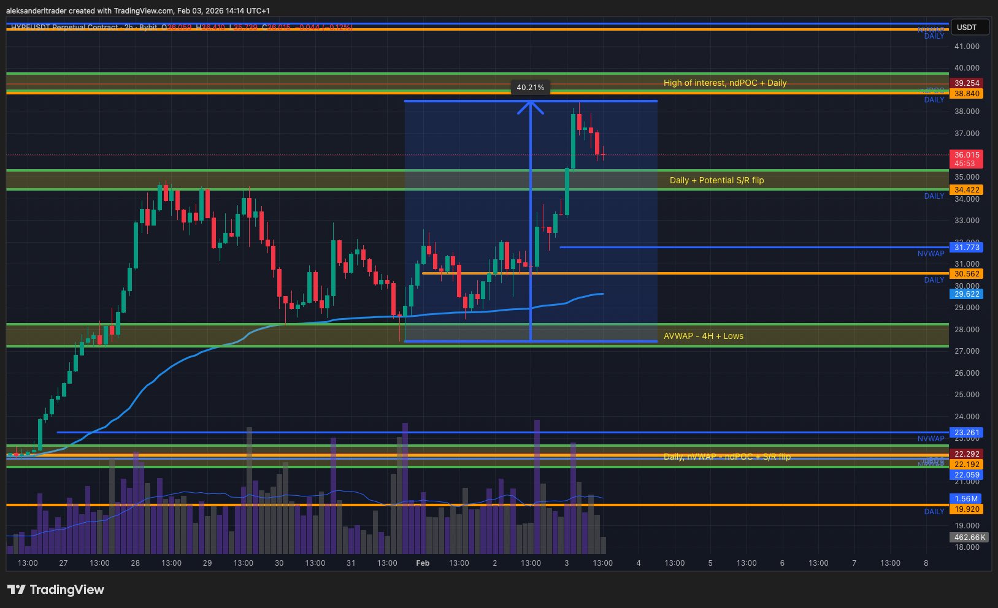Viewport: 998px width, 608px height.
Task: Click the date 29 on the time axis
Action: pos(207,563)
